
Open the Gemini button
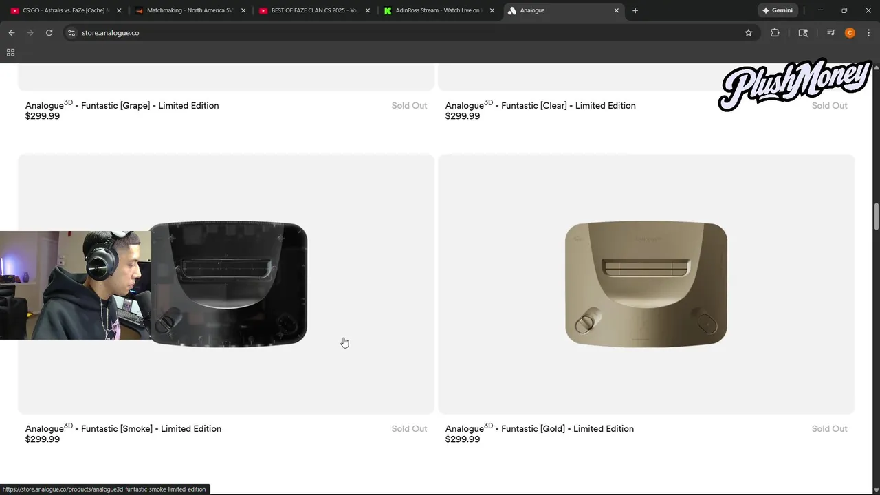pos(778,10)
